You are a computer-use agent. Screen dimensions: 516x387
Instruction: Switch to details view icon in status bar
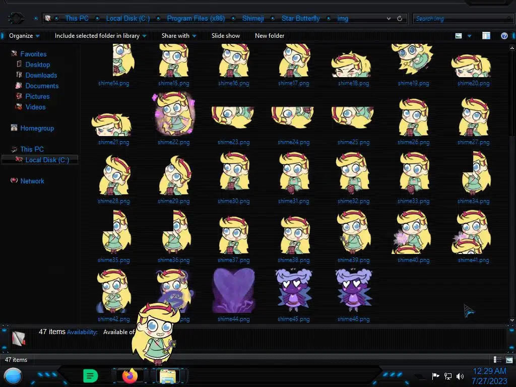(497, 360)
